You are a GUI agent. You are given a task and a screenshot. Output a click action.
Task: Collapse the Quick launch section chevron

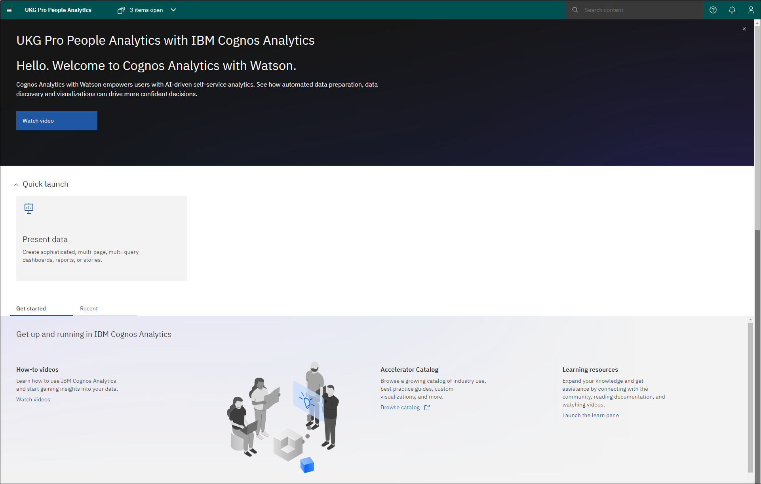click(16, 184)
